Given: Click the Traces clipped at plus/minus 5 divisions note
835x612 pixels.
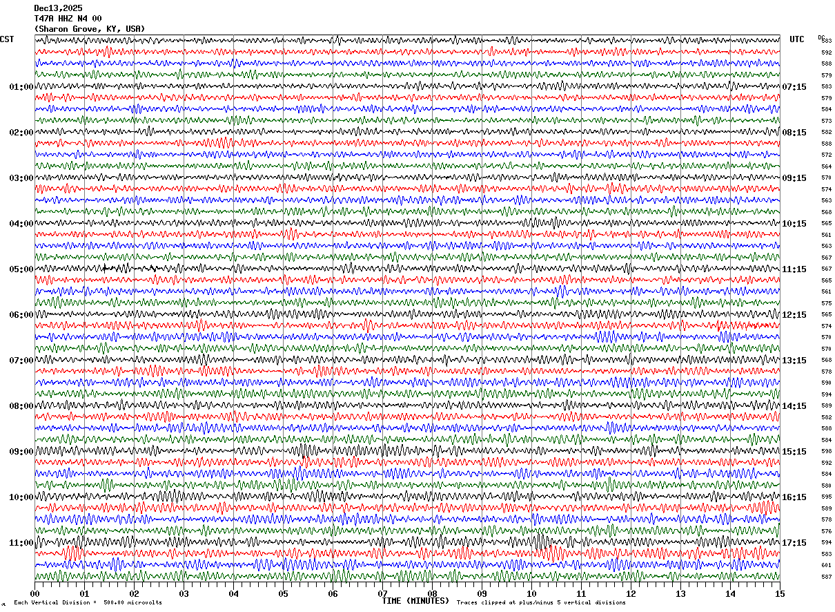Looking at the screenshot, I should pyautogui.click(x=541, y=603).
